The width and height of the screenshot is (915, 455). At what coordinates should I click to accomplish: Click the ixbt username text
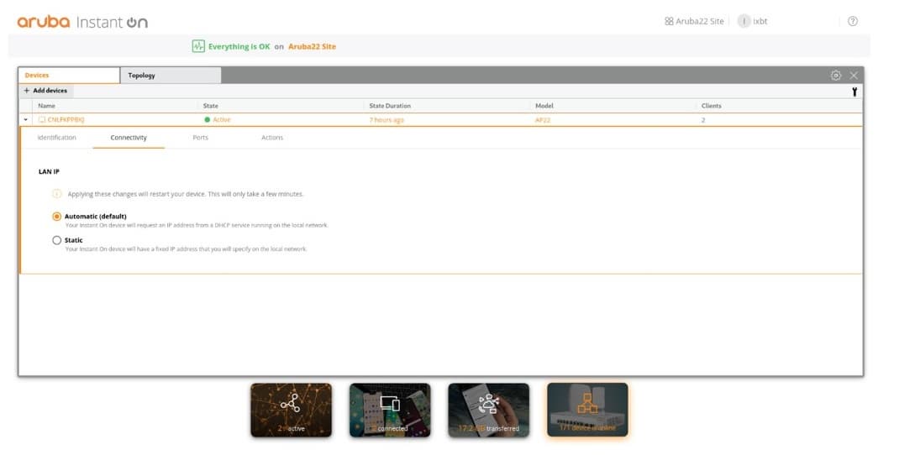click(x=760, y=22)
